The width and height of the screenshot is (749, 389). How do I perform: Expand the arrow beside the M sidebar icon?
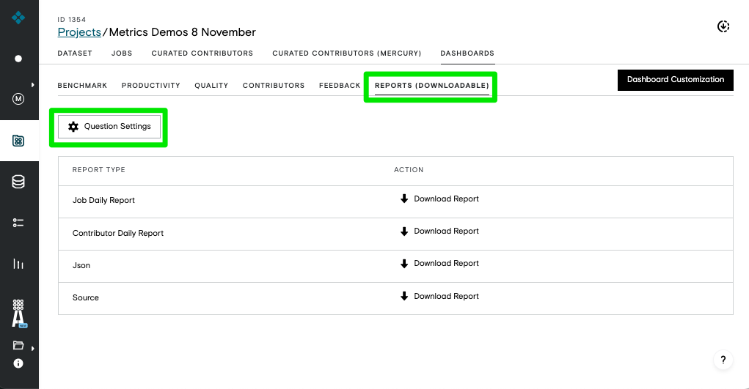pos(32,85)
